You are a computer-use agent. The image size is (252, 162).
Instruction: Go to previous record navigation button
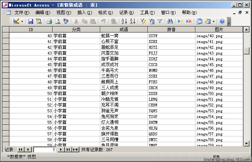[x=28, y=150]
